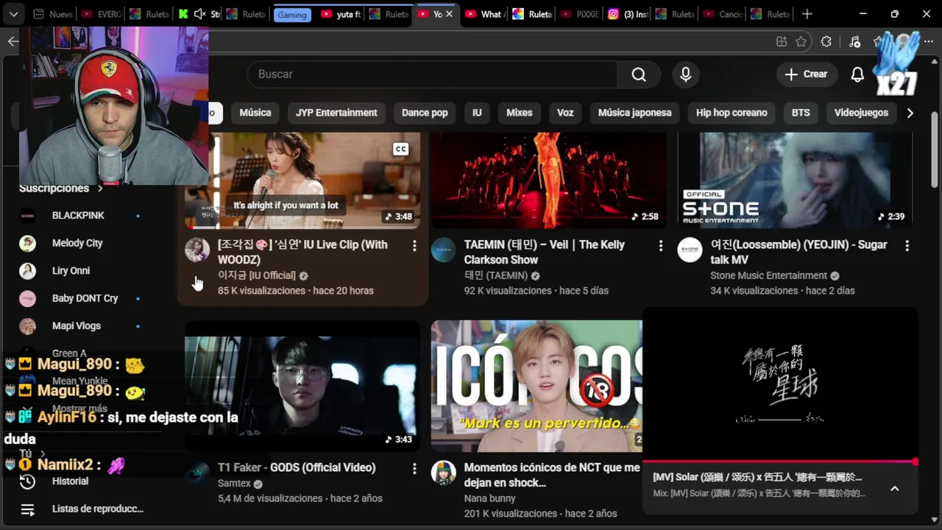Open video title Momentos icónicos de NCT

click(552, 476)
